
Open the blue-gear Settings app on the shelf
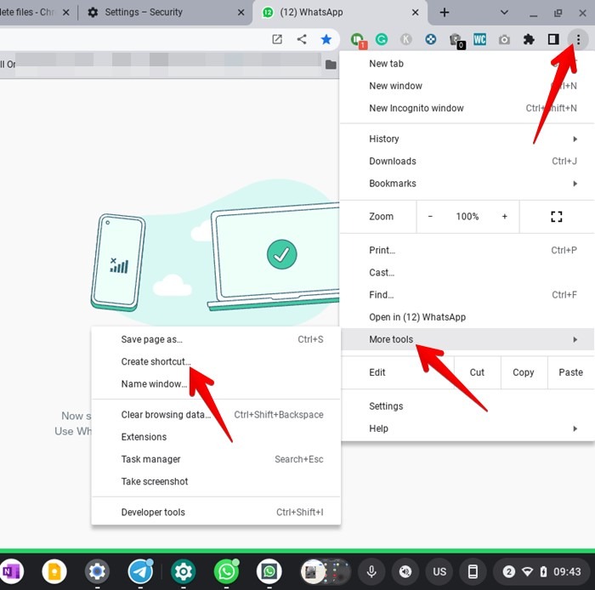click(97, 571)
